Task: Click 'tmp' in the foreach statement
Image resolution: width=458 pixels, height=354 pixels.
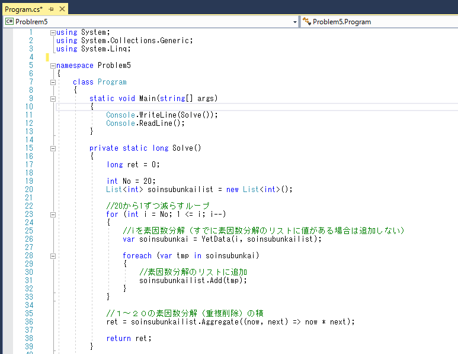Action: click(x=182, y=255)
